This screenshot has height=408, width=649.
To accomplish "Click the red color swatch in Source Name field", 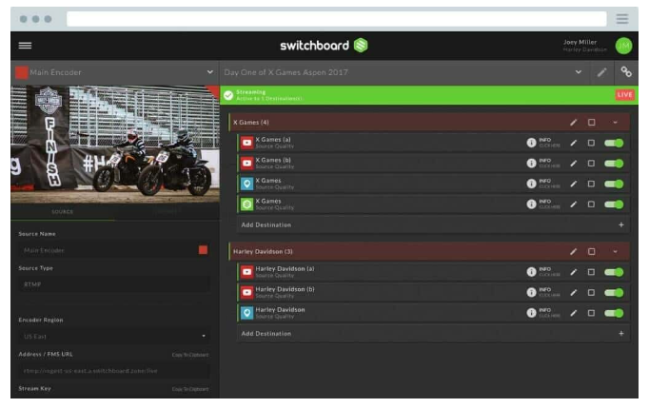I will (x=203, y=250).
